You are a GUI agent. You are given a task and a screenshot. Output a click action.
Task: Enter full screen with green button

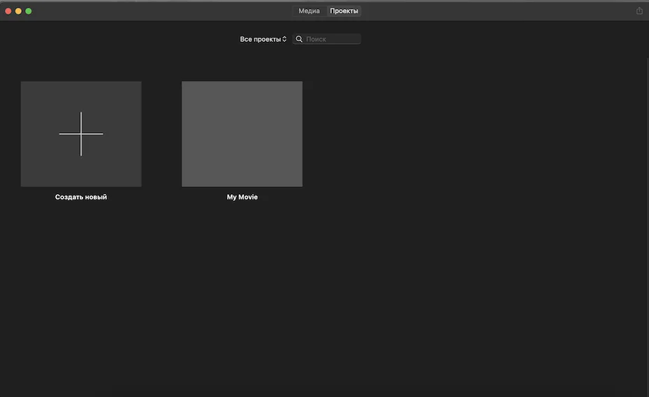(29, 11)
